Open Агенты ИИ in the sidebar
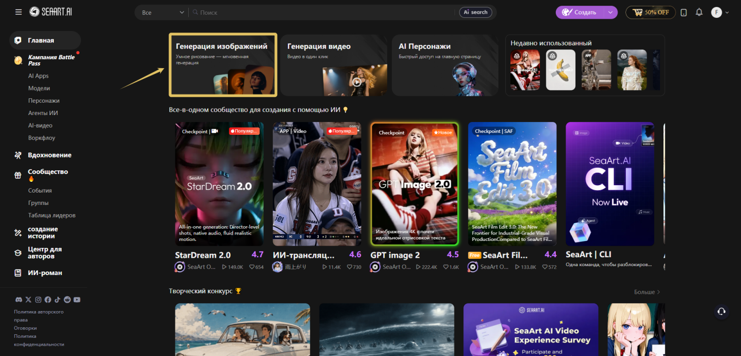The image size is (741, 356). click(43, 113)
